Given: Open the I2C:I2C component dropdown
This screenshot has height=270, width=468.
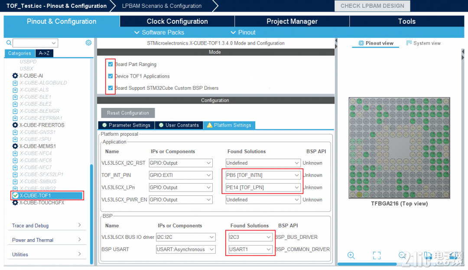Looking at the screenshot, I should point(185,237).
